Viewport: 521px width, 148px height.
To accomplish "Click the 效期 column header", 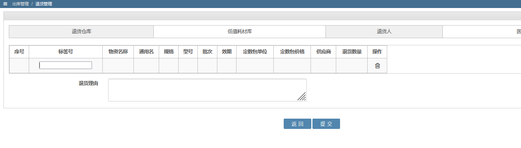I will tap(227, 52).
